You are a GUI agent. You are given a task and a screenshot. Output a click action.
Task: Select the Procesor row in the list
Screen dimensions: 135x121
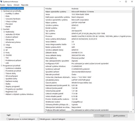point(88,36)
